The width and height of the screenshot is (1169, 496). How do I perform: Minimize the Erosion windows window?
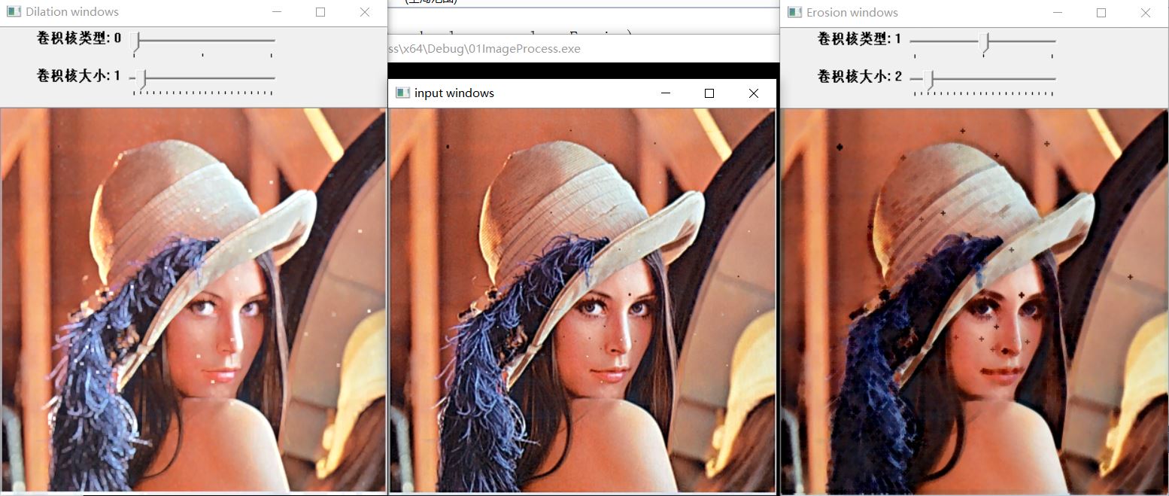1057,12
